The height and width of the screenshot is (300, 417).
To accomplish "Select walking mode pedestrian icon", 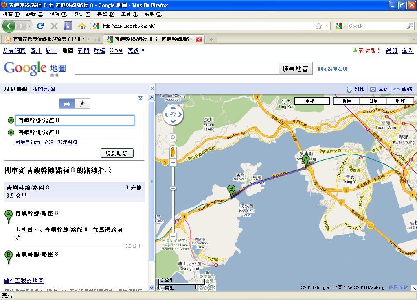I will (x=82, y=104).
